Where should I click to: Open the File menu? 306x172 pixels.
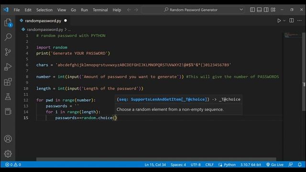[17, 10]
